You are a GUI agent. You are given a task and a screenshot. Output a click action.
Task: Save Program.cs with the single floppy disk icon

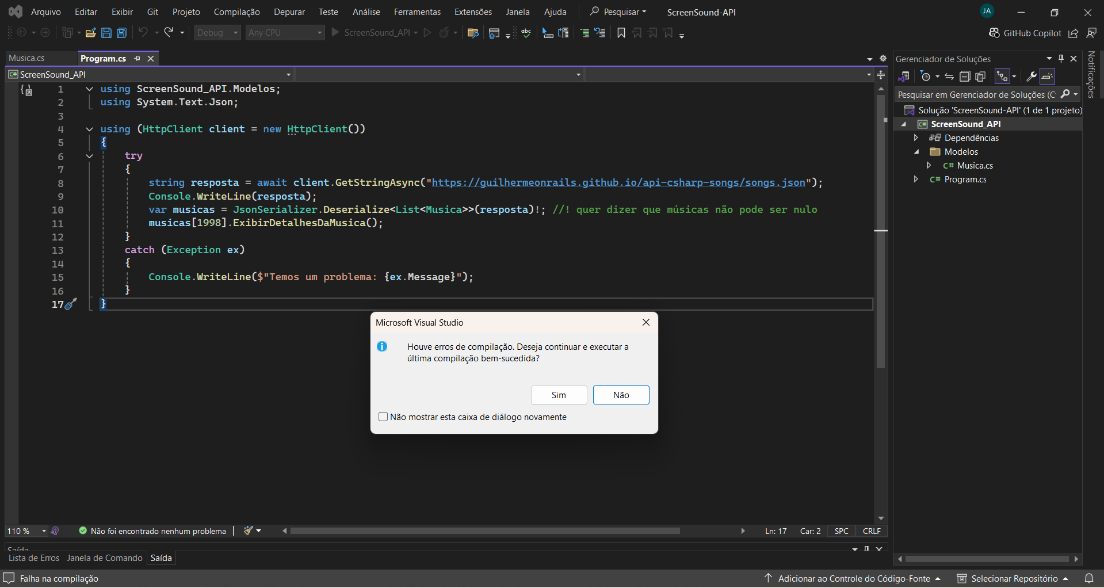pyautogui.click(x=106, y=33)
